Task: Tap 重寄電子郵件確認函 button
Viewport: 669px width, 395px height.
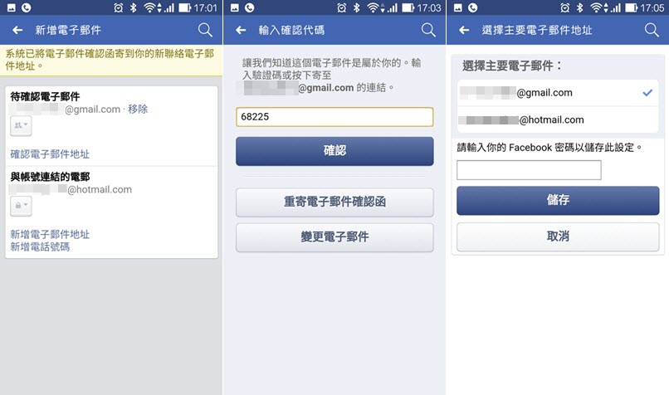Action: [334, 202]
